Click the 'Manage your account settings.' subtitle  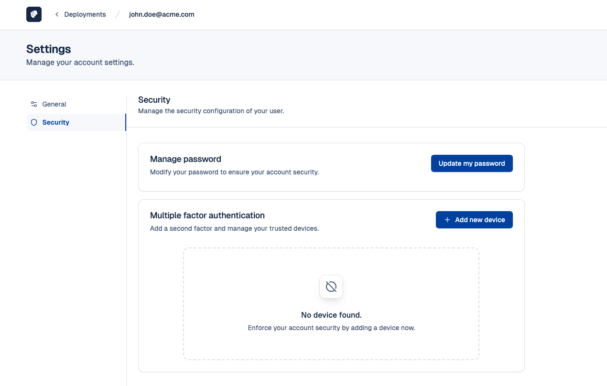coord(80,63)
